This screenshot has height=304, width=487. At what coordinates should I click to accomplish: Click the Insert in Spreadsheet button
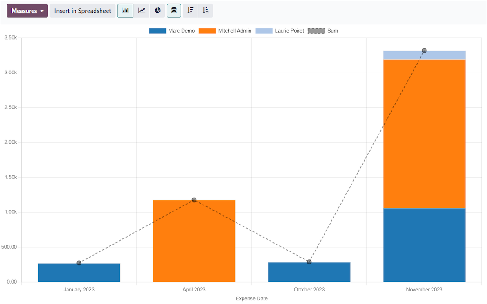[x=83, y=11]
